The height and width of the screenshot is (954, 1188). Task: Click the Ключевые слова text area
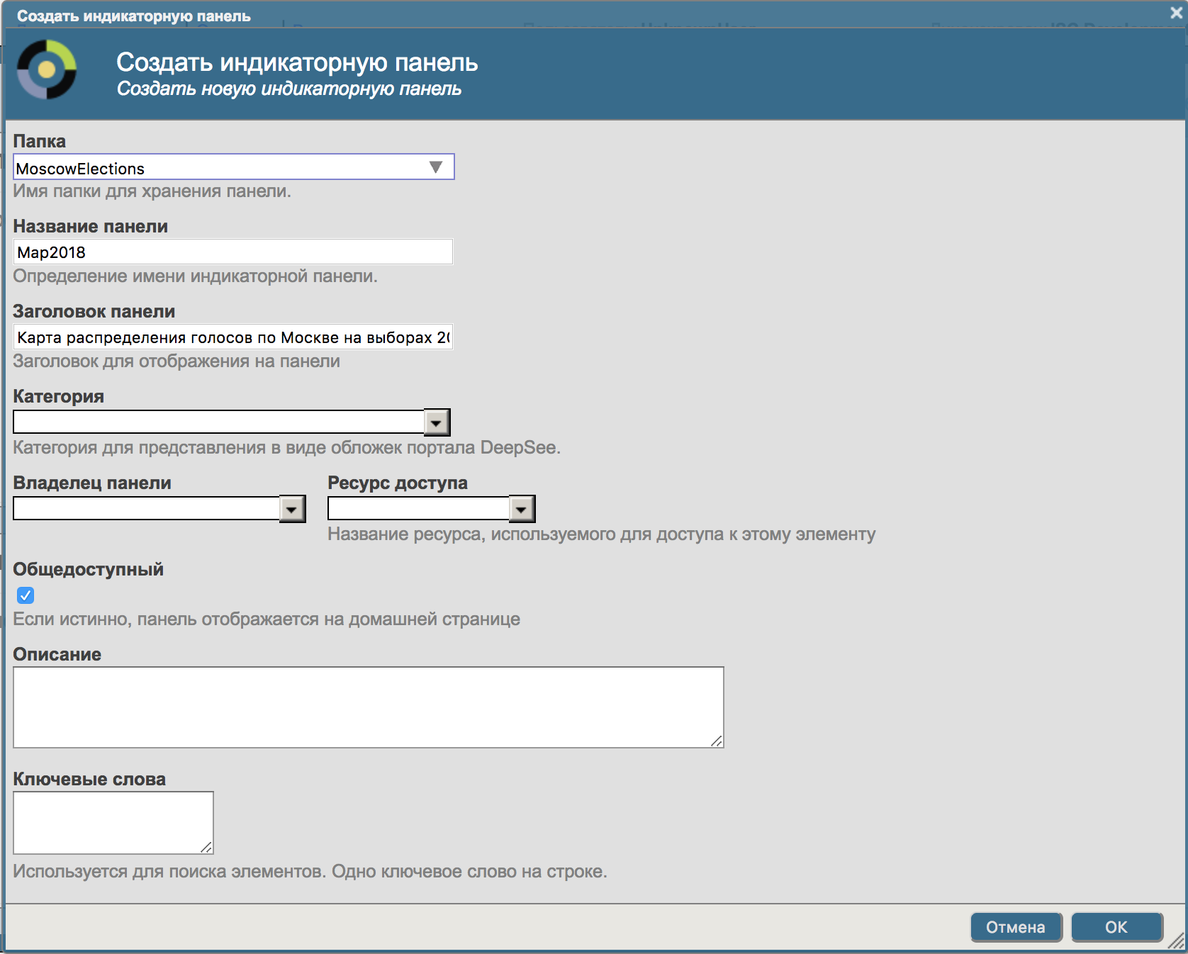(113, 823)
